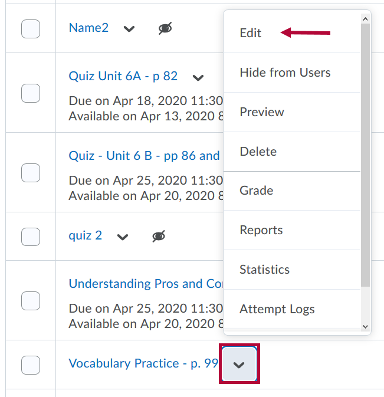Open the Vocabulary Practice actions dropdown

coord(239,365)
